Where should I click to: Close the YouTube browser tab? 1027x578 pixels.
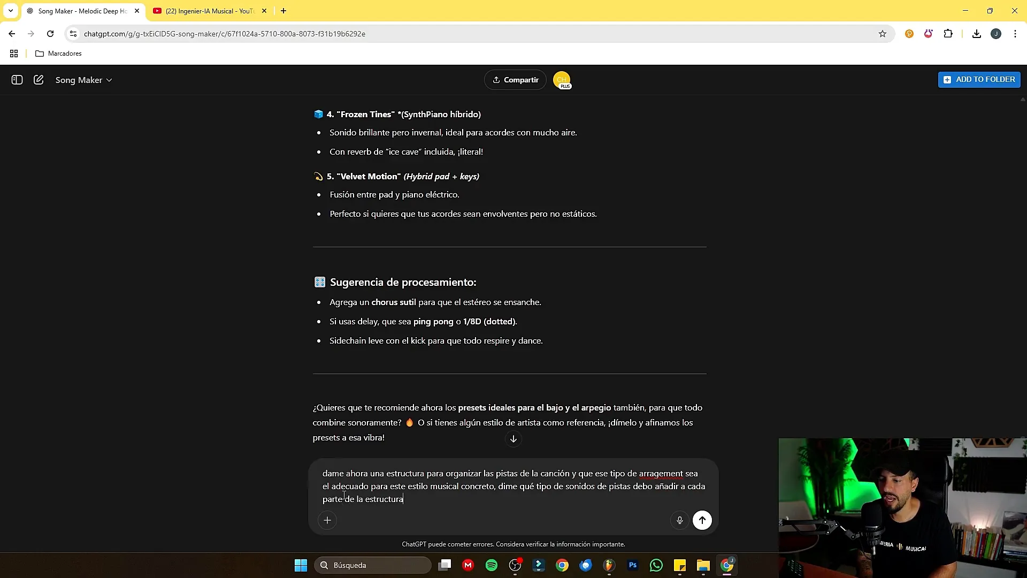[x=264, y=11]
